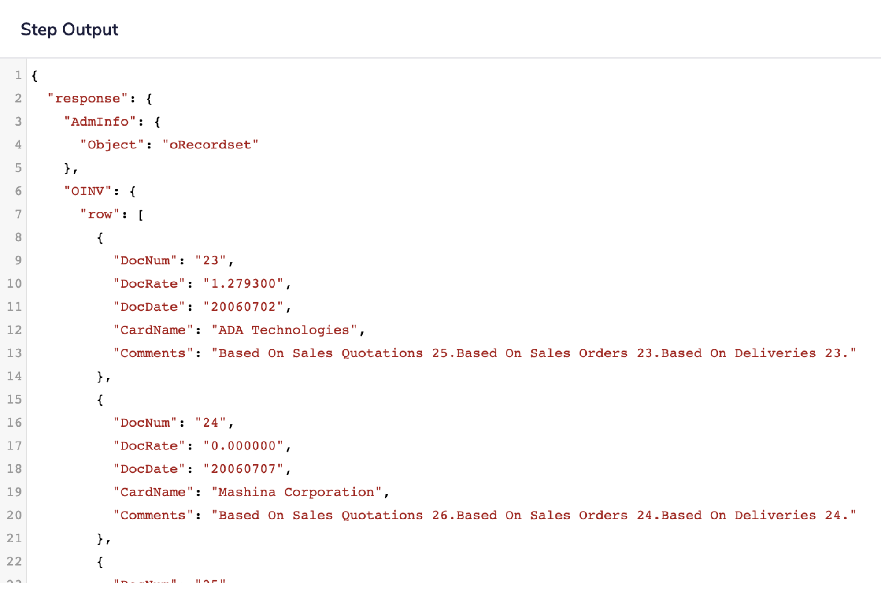Click line number 22 in the gutter
The height and width of the screenshot is (590, 881).
tap(14, 561)
